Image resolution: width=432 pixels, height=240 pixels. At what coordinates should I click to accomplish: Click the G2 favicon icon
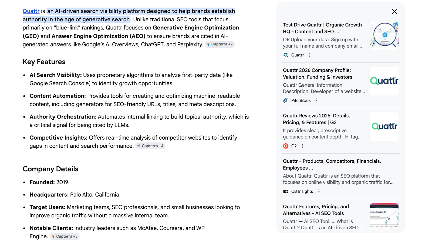coord(286,146)
